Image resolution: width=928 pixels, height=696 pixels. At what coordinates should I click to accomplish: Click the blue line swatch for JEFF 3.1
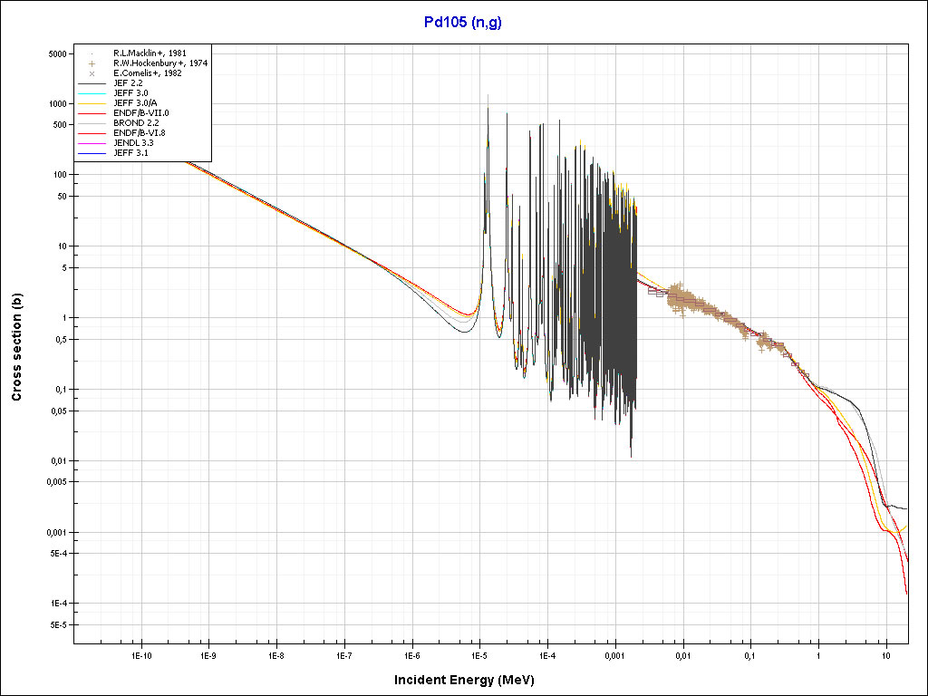(92, 153)
